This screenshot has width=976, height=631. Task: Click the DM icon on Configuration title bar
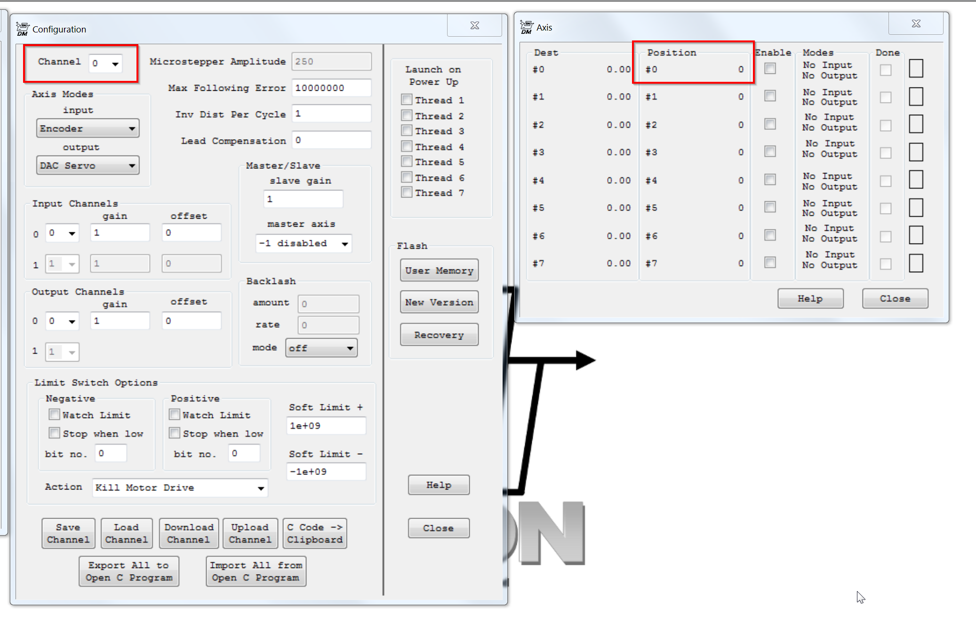point(22,28)
